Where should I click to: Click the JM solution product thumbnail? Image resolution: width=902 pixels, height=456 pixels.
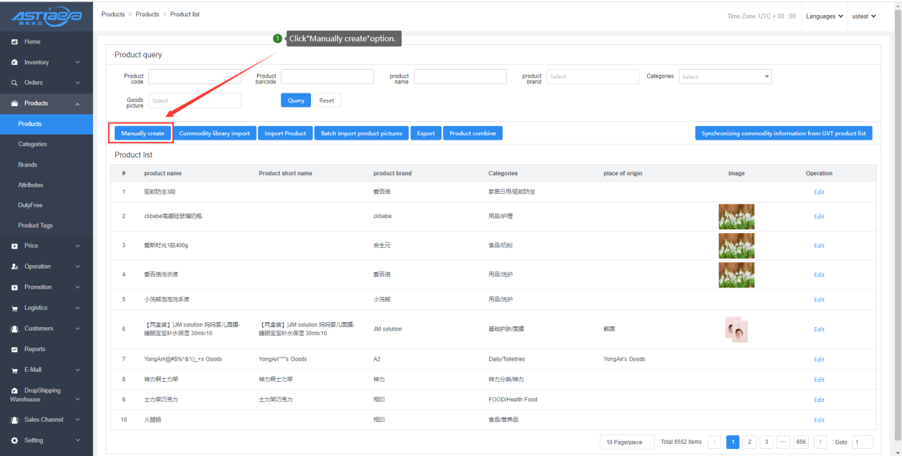(x=736, y=329)
